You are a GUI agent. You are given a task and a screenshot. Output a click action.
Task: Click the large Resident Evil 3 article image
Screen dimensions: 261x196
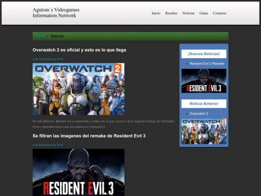78,172
